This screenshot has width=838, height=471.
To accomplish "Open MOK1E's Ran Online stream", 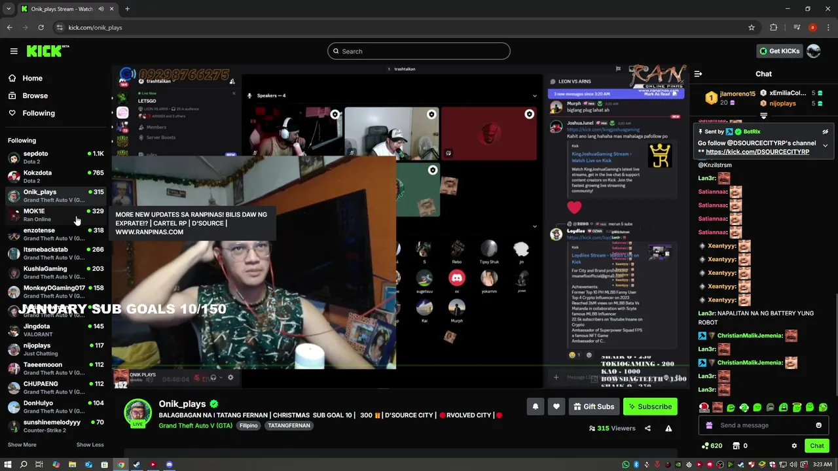I will coord(56,215).
